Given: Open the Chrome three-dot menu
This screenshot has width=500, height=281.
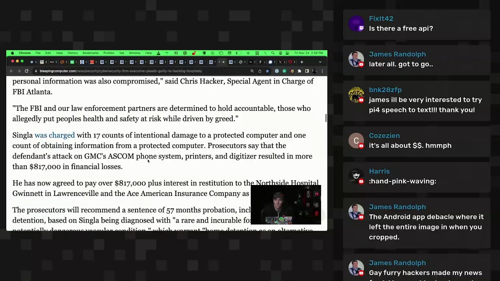Looking at the screenshot, I should (322, 71).
